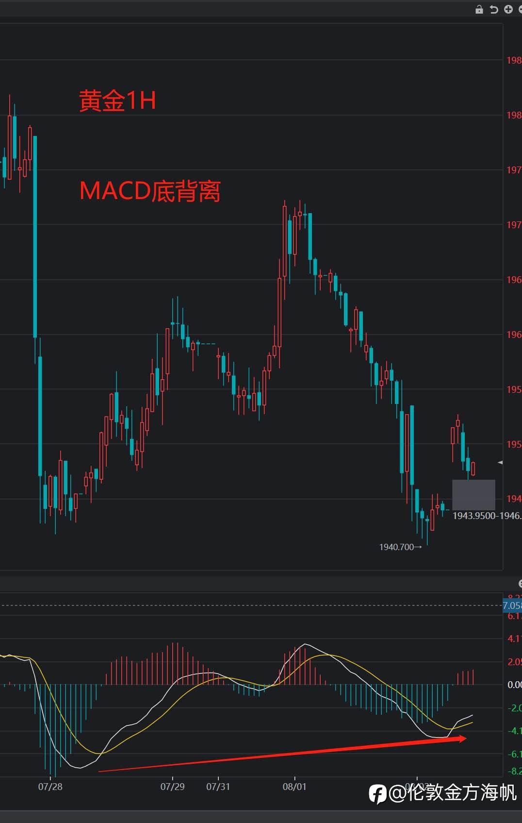This screenshot has width=522, height=823.
Task: Click the current price triangle marker
Action: tap(500, 463)
